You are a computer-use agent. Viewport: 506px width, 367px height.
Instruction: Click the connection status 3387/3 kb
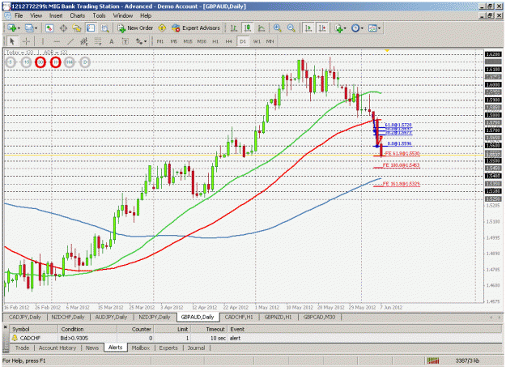tap(467, 361)
